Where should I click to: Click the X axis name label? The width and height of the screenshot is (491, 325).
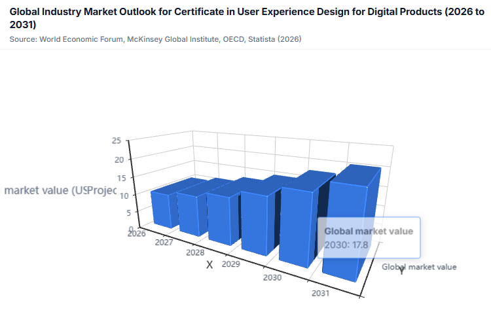pyautogui.click(x=209, y=265)
